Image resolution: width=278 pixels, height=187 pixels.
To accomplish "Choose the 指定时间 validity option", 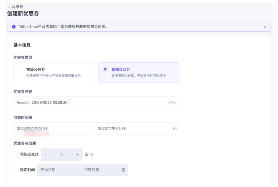I will [16, 169].
